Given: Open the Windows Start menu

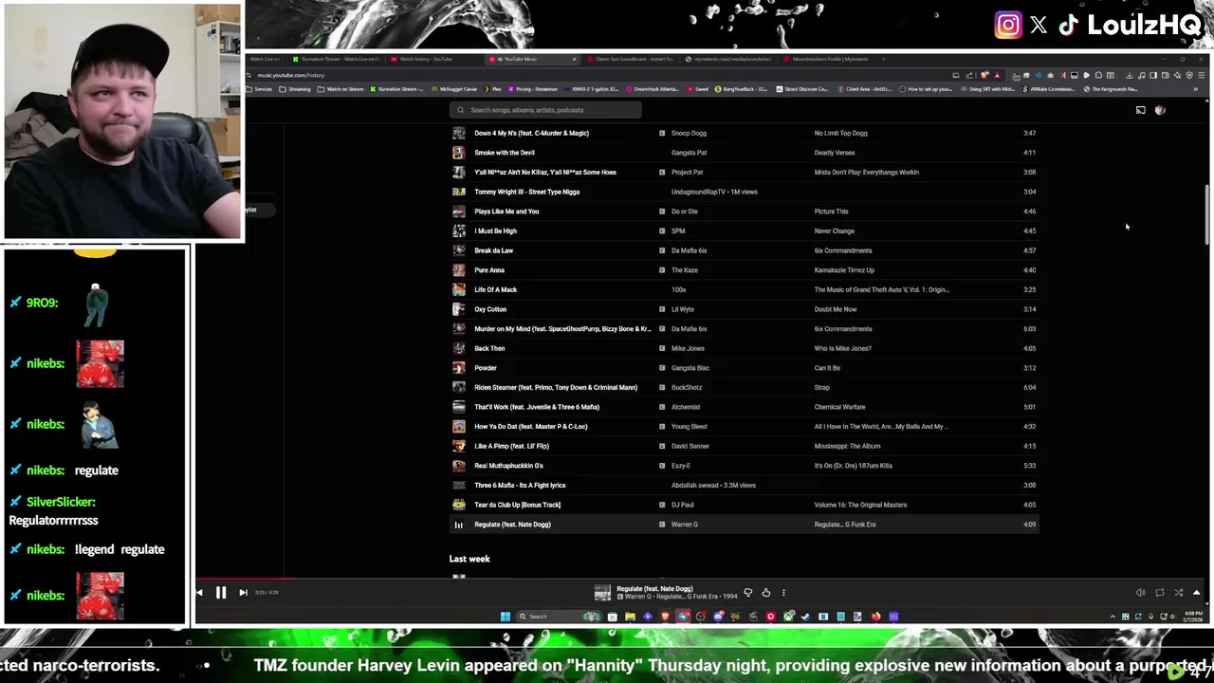Looking at the screenshot, I should tap(505, 617).
